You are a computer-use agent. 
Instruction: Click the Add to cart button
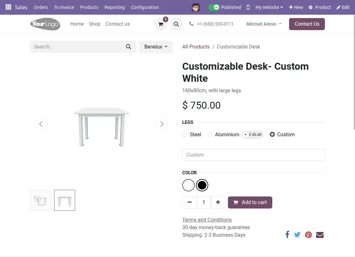[x=250, y=202]
